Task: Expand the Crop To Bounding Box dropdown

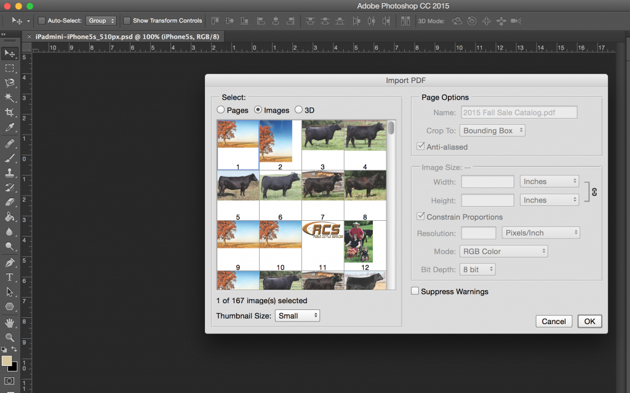Action: pos(493,130)
